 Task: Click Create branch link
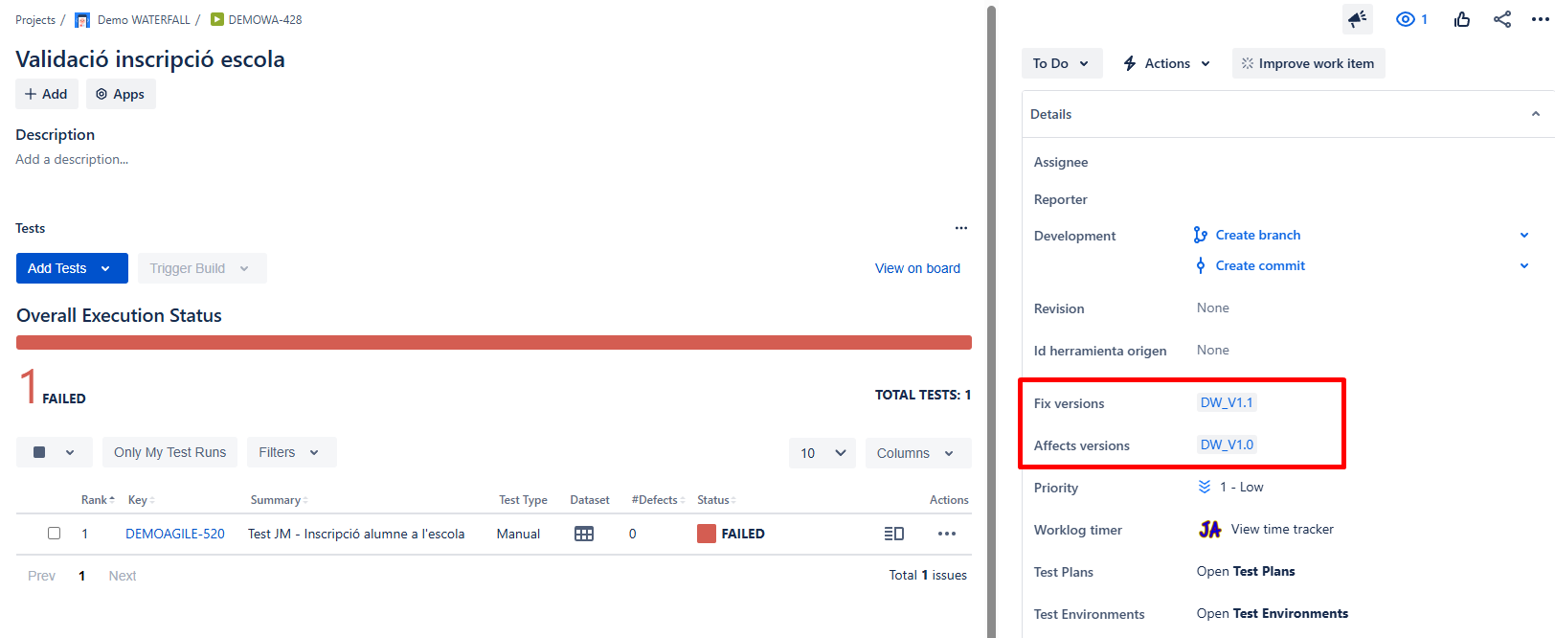(x=1258, y=235)
